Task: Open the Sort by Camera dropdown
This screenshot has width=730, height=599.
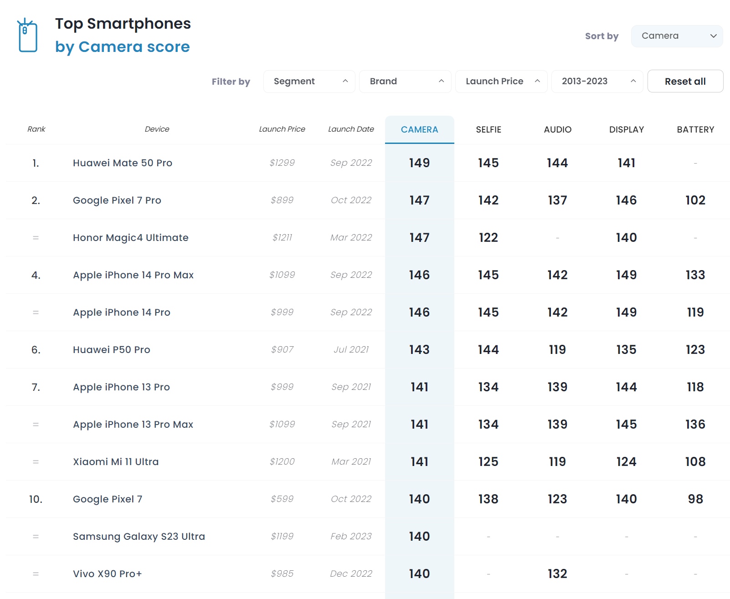Action: 677,36
